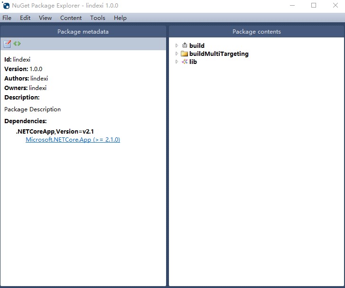Image resolution: width=345 pixels, height=288 pixels.
Task: Open the Microsoft.NETCore.App dependency link
Action: (73, 139)
